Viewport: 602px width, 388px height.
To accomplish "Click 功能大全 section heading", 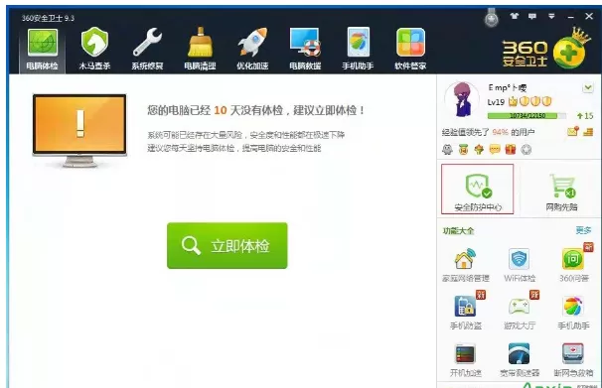I will coord(458,231).
